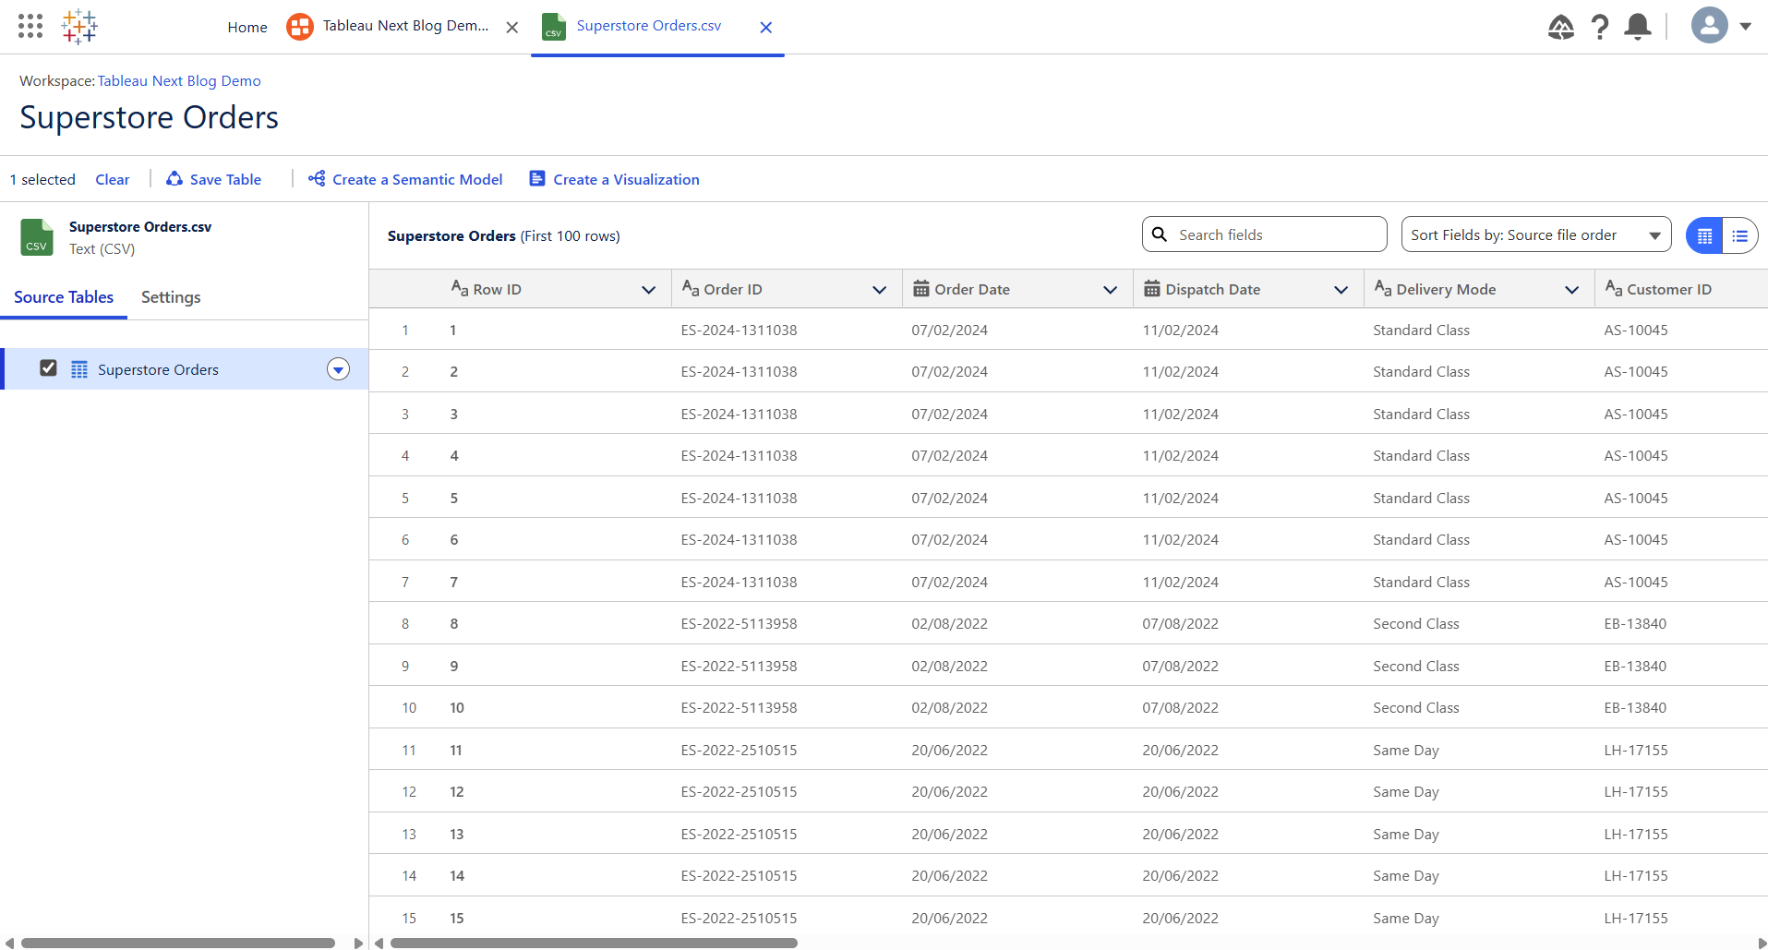Screen dimensions: 1768x950
Task: Open the Settings tab
Action: point(171,297)
